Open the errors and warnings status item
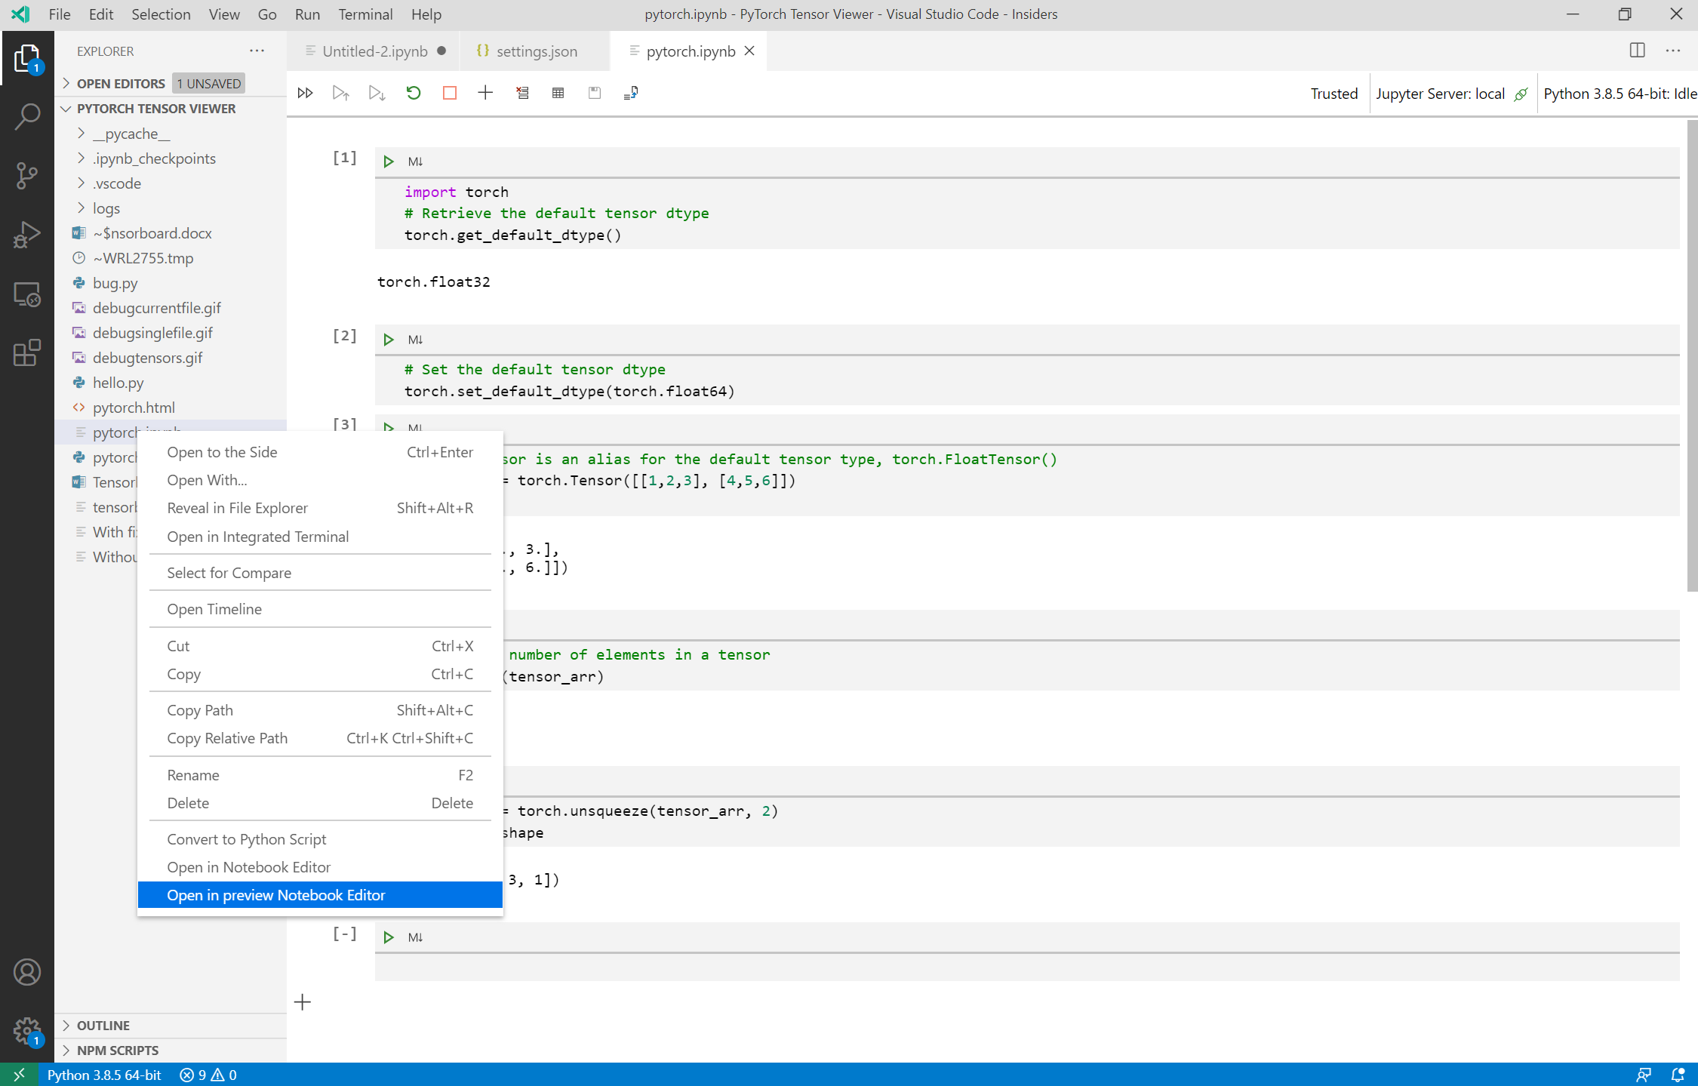The height and width of the screenshot is (1086, 1698). [x=208, y=1075]
